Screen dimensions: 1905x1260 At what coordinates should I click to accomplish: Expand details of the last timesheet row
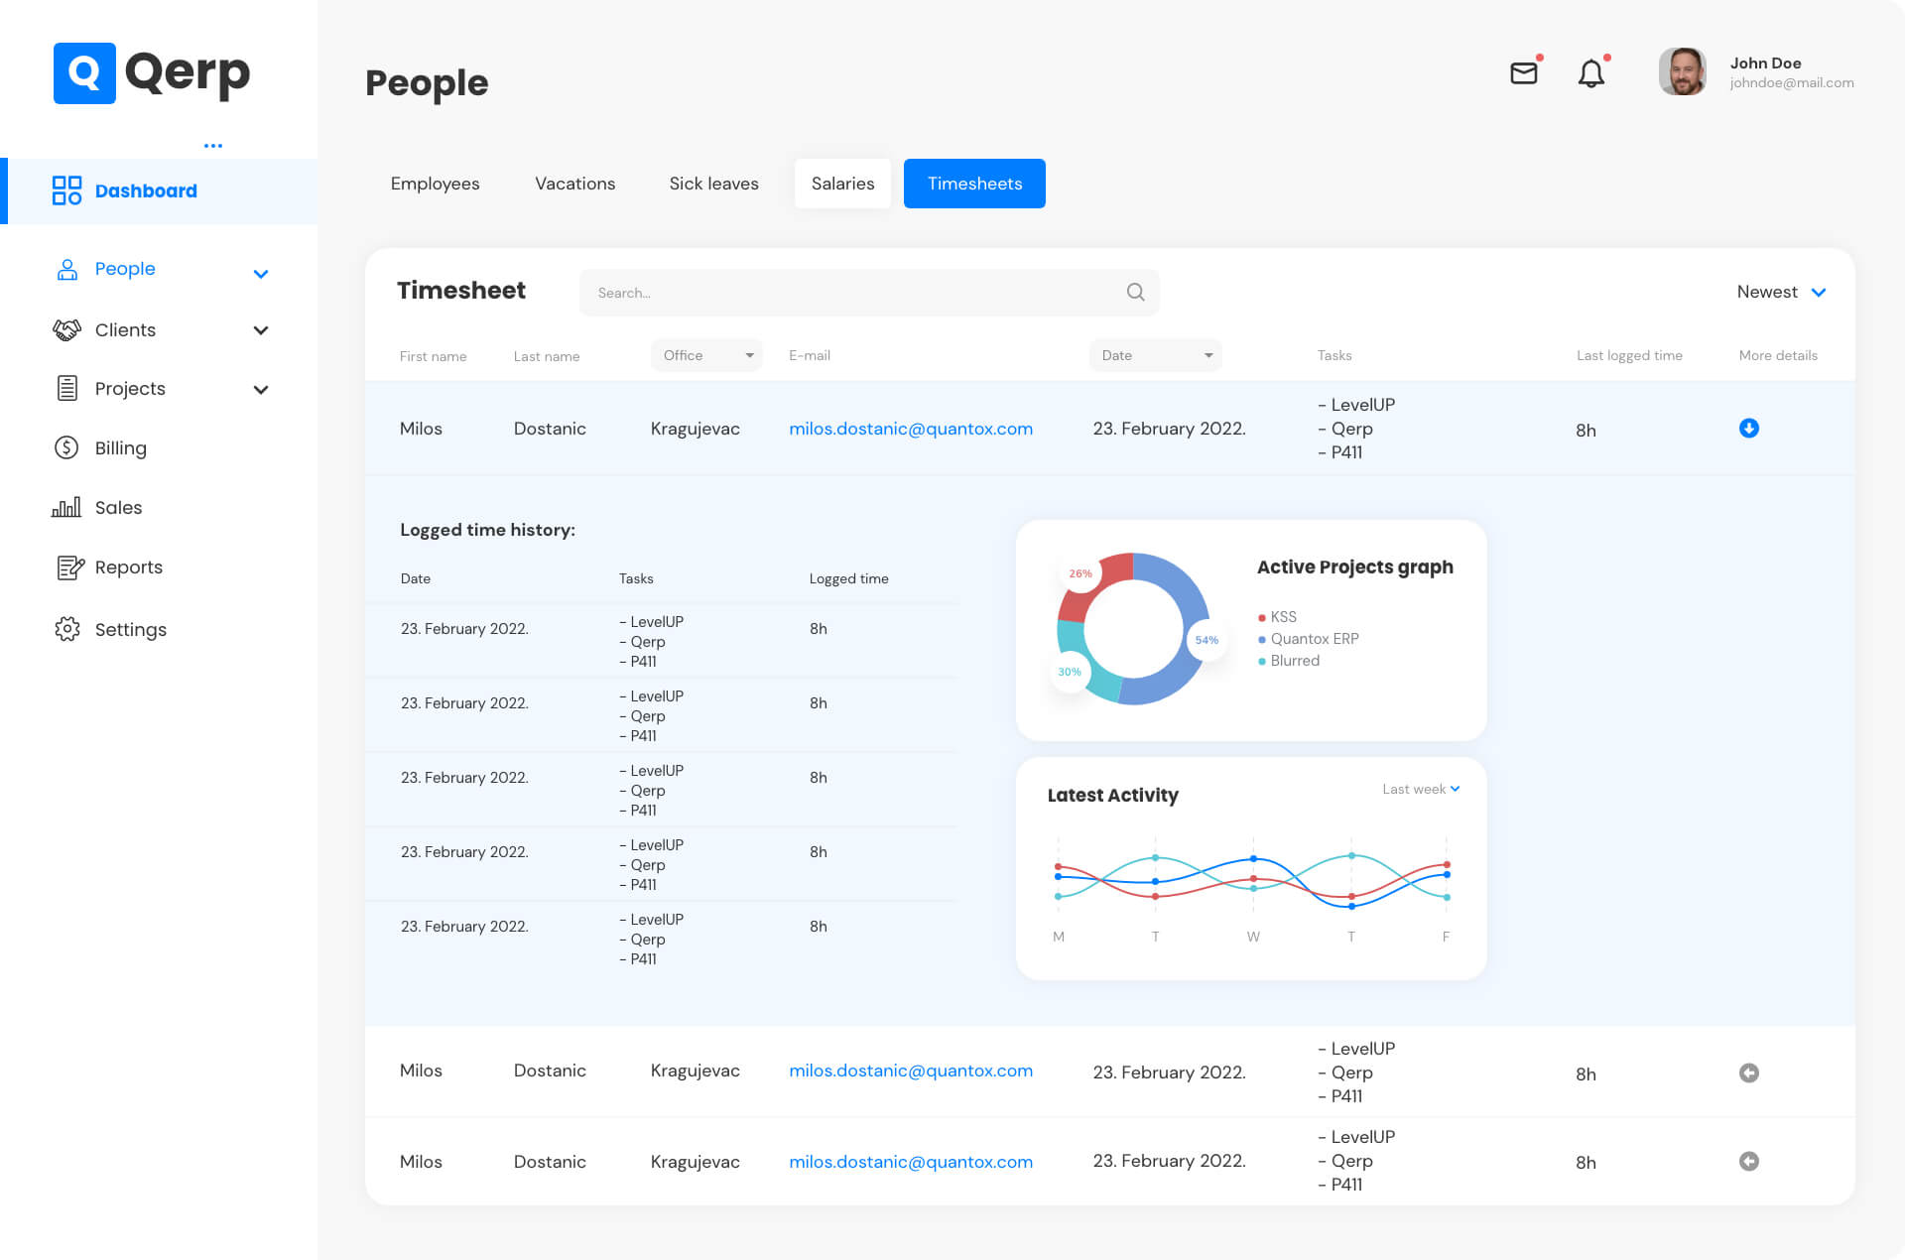coord(1748,1161)
